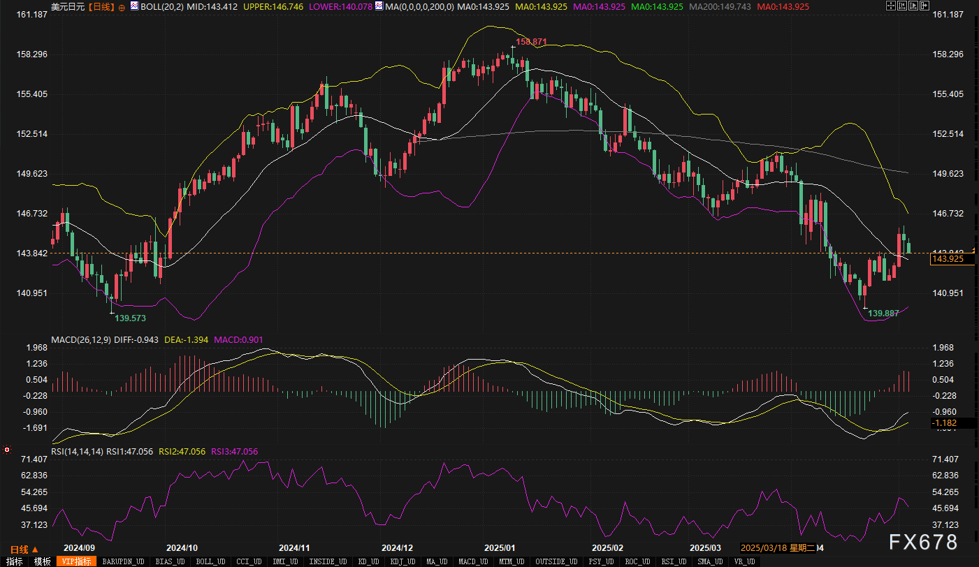Image resolution: width=979 pixels, height=567 pixels.
Task: Select the BOLL_UD indicator
Action: 210,561
